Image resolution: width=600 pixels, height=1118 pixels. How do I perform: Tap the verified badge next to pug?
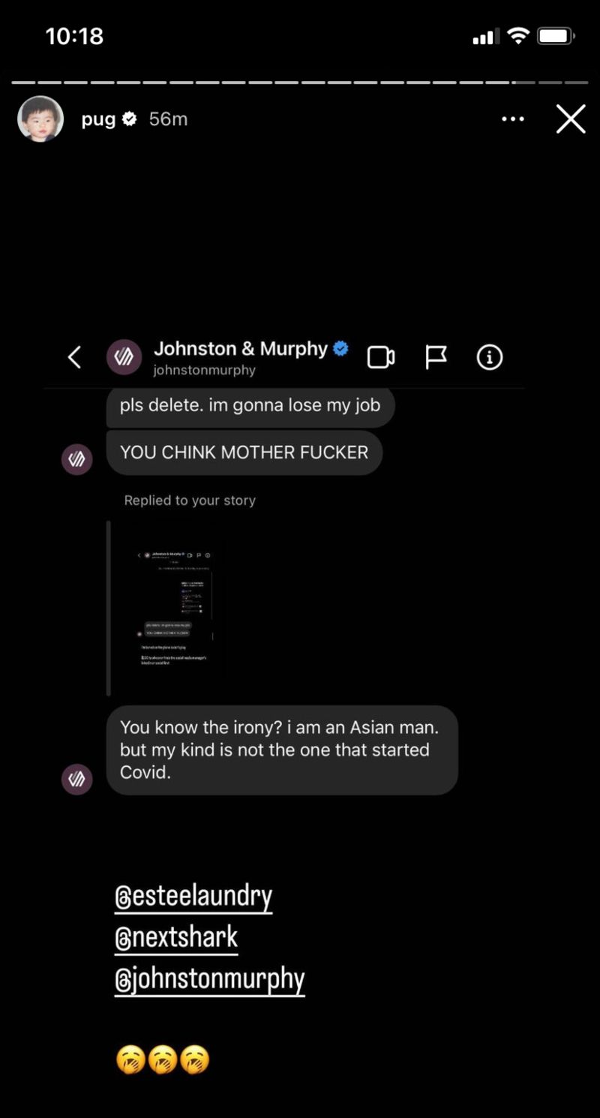130,119
